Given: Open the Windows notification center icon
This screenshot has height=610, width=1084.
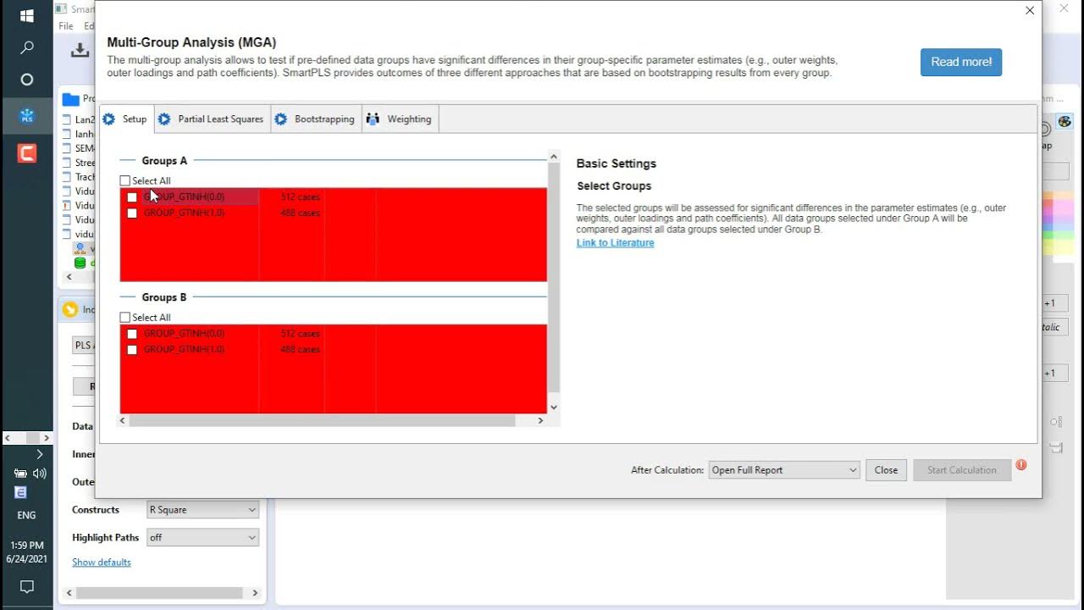Looking at the screenshot, I should (26, 586).
